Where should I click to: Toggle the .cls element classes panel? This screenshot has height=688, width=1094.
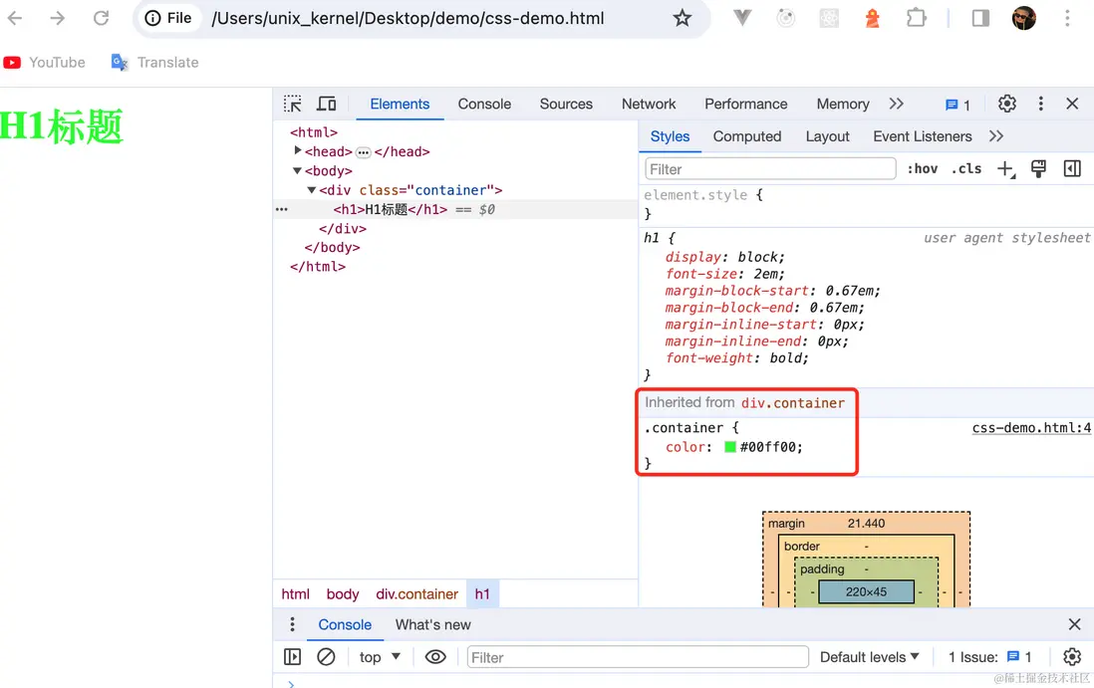coord(965,169)
